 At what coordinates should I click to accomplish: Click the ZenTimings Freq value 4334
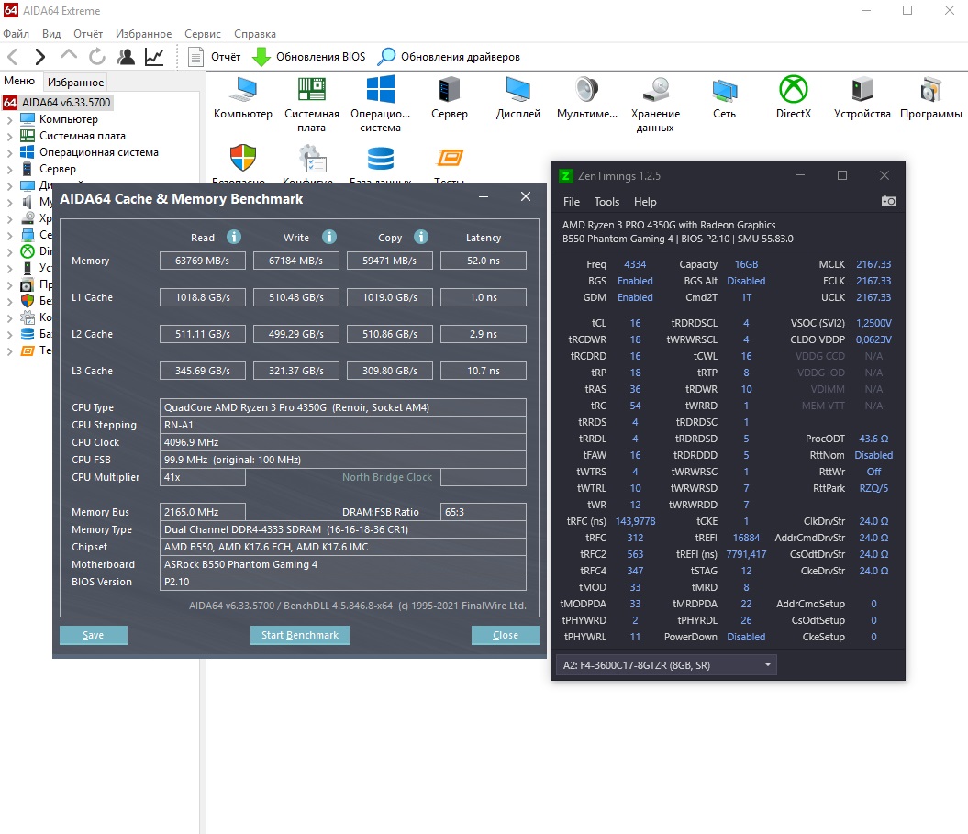635,264
